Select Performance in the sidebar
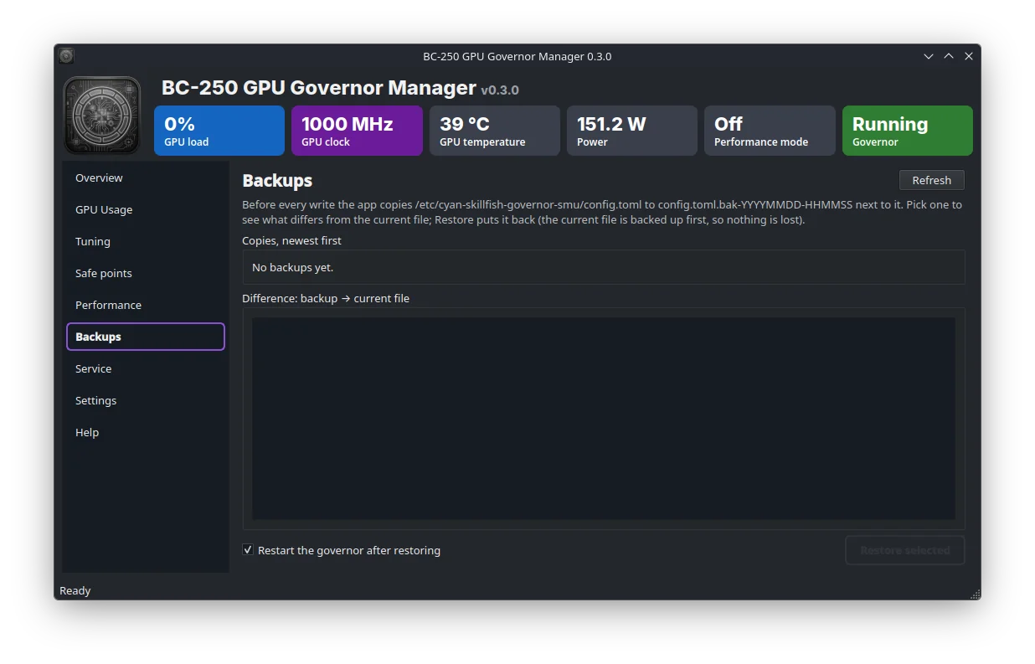 point(146,305)
